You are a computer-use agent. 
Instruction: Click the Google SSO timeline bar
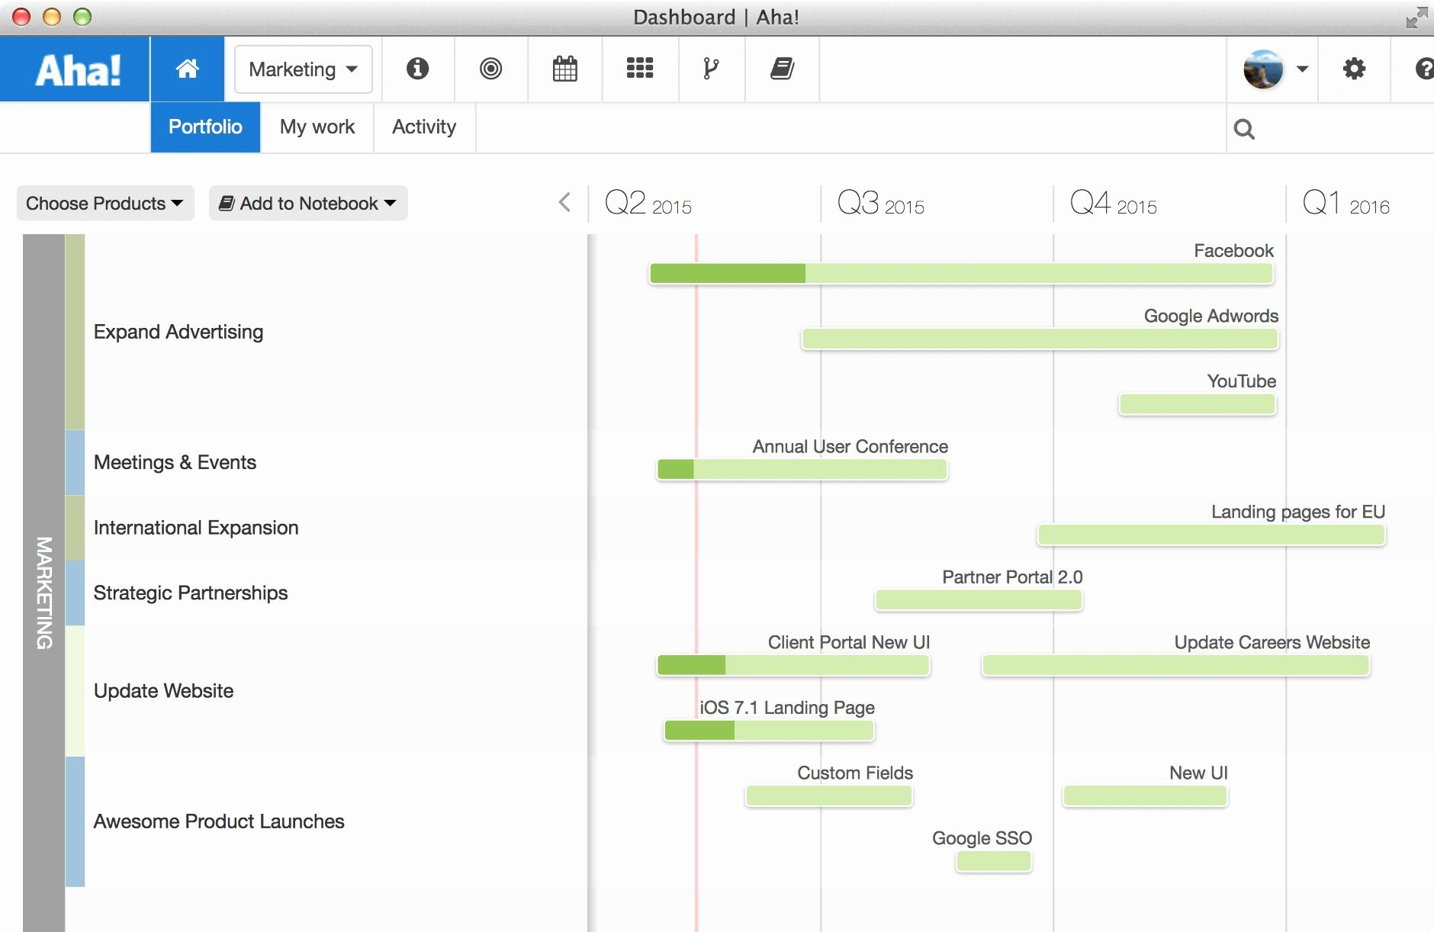(993, 861)
